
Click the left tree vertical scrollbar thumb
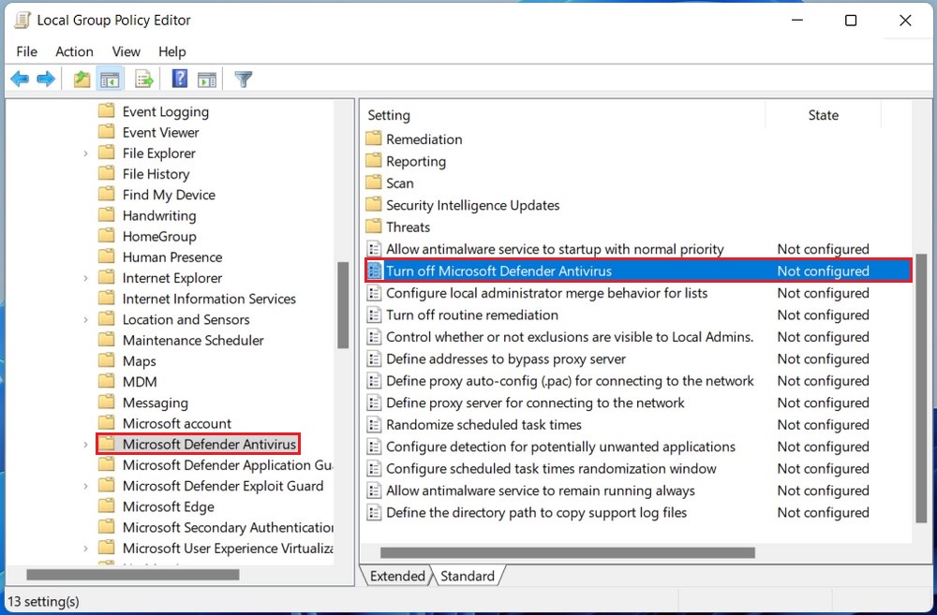point(343,304)
